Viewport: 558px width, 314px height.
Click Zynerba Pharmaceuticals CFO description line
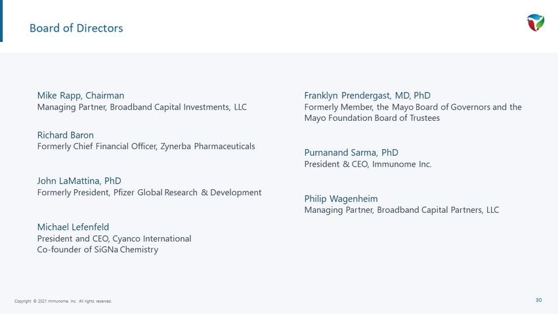(x=146, y=146)
